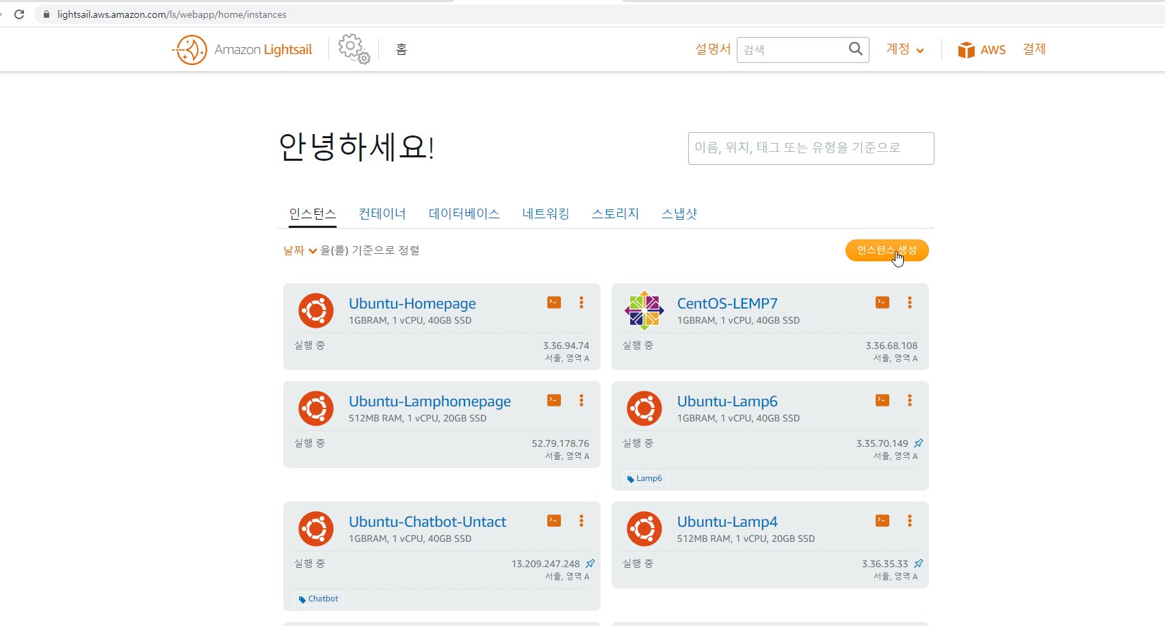Switch to the 스토리지 tab
The image size is (1165, 626).
coord(616,214)
